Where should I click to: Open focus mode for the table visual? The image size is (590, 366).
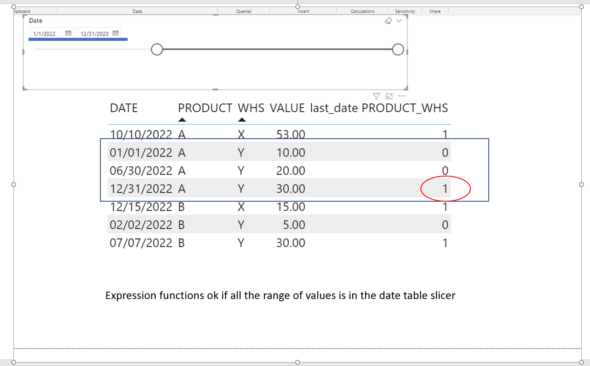(x=389, y=96)
